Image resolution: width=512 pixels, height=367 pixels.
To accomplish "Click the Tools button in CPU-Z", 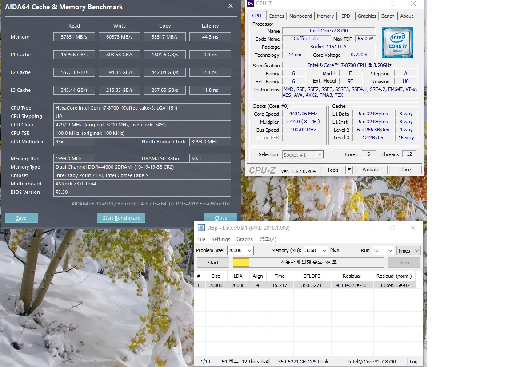I will (x=333, y=170).
